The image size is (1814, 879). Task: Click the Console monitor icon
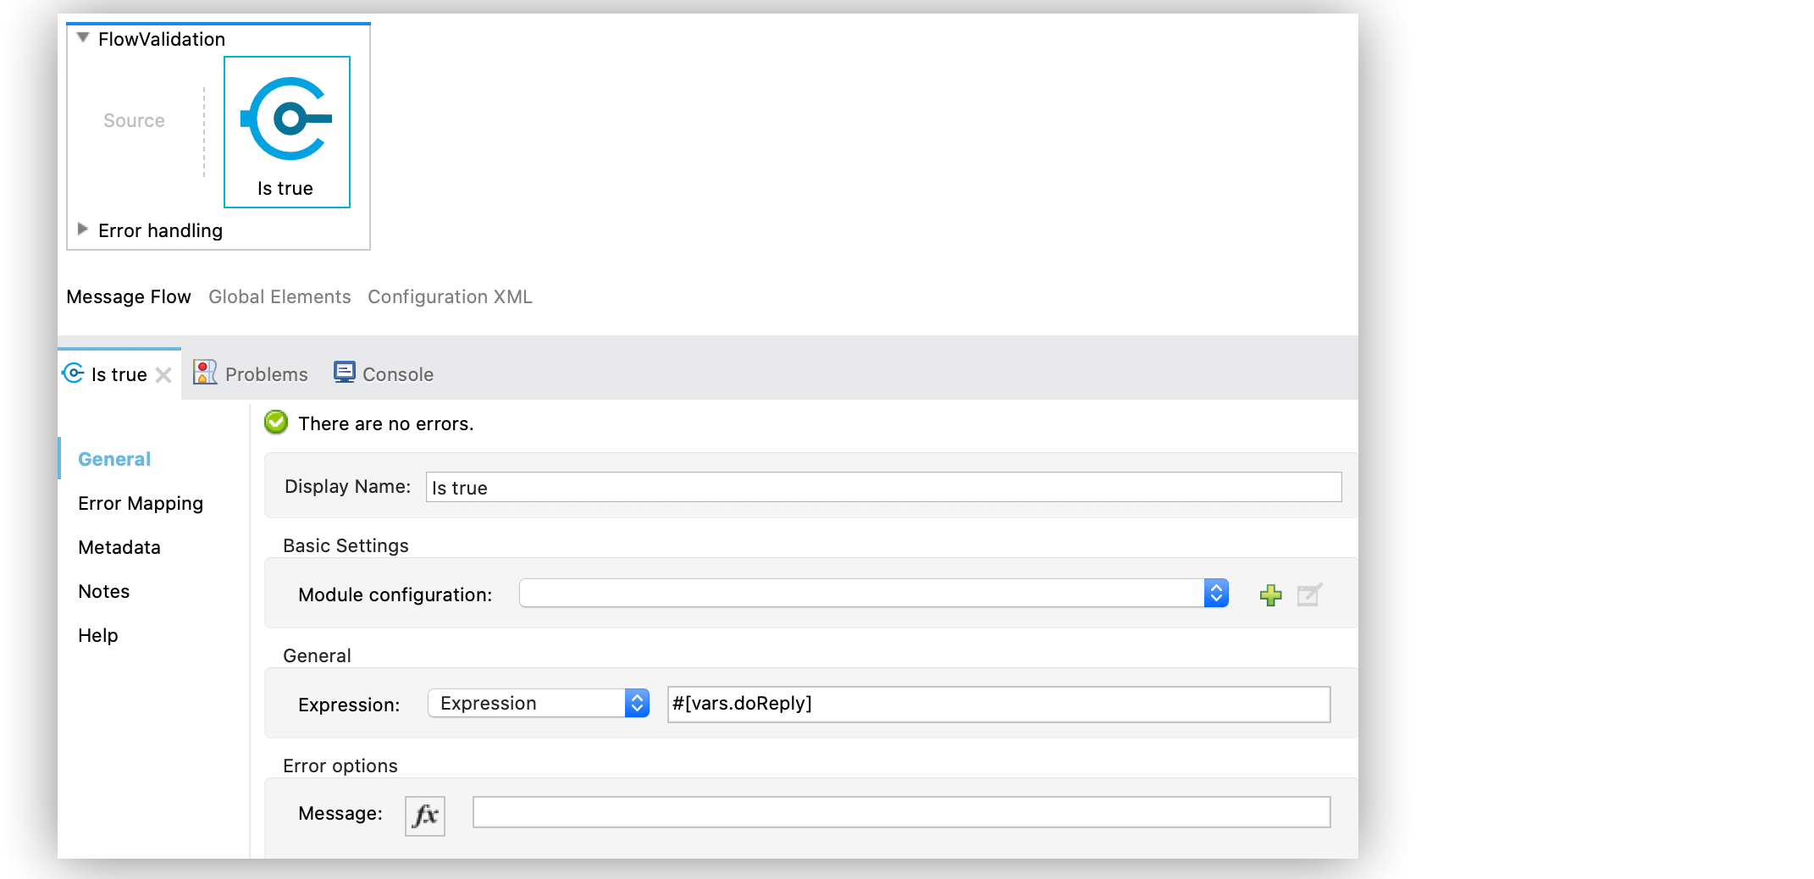[x=344, y=373]
